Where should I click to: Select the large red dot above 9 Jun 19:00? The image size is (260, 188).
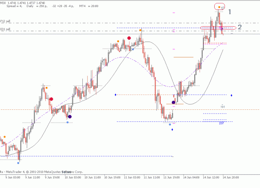tap(51, 99)
